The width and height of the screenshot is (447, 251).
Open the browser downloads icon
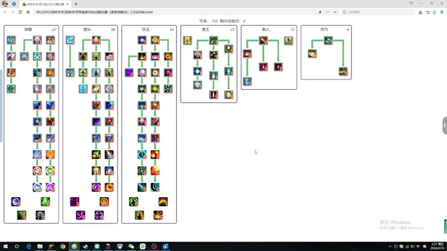pos(421,12)
